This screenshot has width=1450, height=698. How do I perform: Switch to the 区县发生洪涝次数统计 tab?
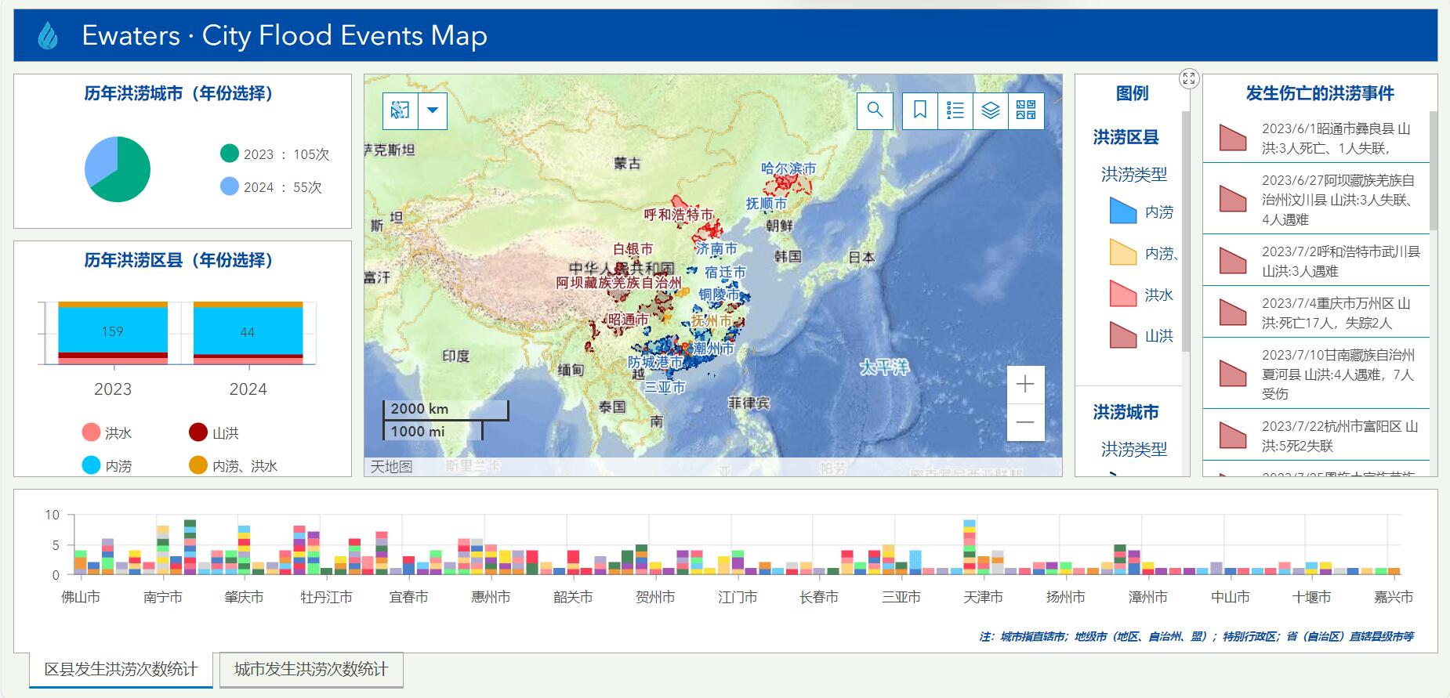tap(121, 670)
